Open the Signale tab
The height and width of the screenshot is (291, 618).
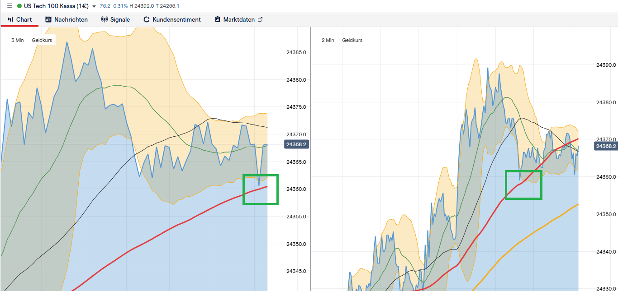(115, 19)
